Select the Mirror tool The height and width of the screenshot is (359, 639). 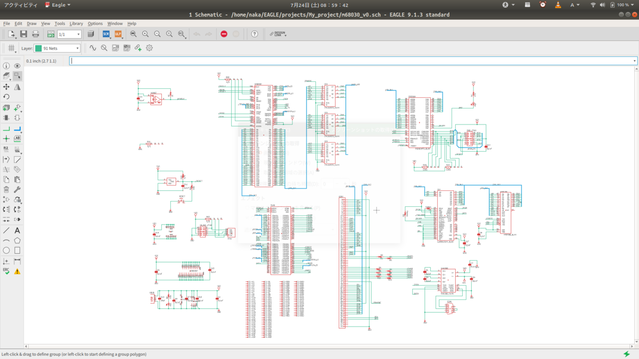[x=18, y=87]
